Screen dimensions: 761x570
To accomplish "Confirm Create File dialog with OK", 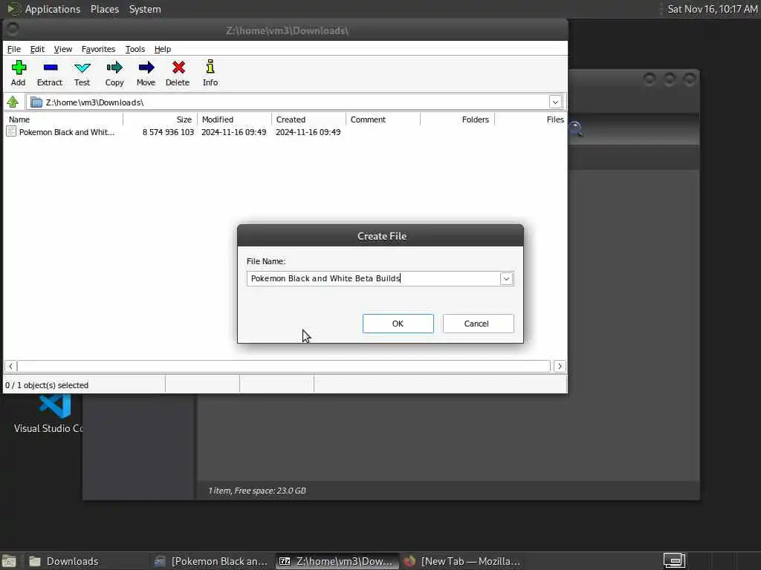I will pos(398,324).
